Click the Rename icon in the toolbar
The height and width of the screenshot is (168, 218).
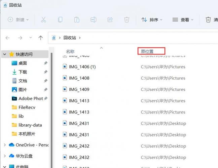coord(93,20)
